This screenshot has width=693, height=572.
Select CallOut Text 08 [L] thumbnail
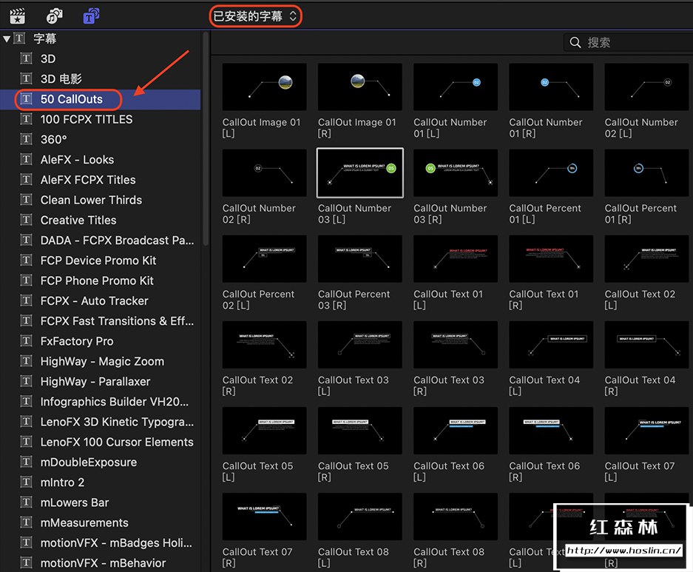coord(359,517)
